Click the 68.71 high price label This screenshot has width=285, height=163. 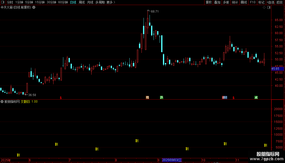click(155, 11)
